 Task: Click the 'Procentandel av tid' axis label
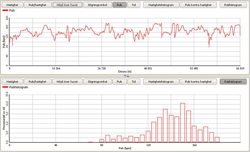pyautogui.click(x=4, y=119)
